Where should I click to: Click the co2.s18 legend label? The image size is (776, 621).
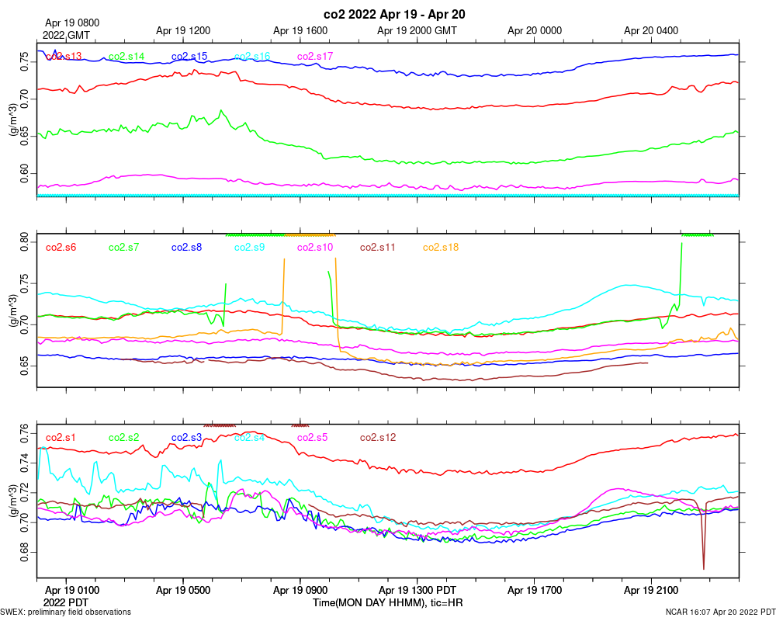(x=441, y=247)
